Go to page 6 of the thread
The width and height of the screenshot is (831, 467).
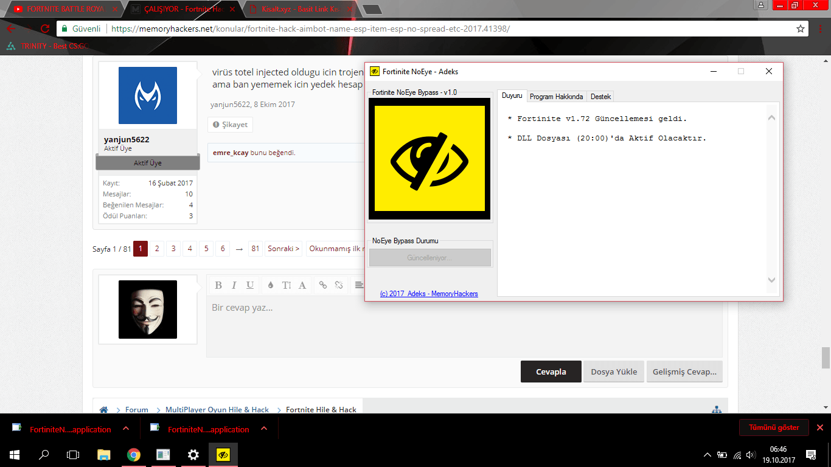coord(223,249)
